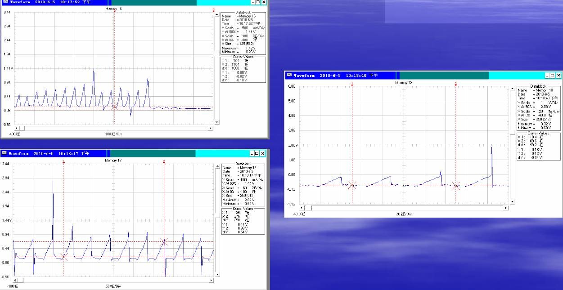
Task: Click the Memory 18 window system icon
Action: coord(289,76)
